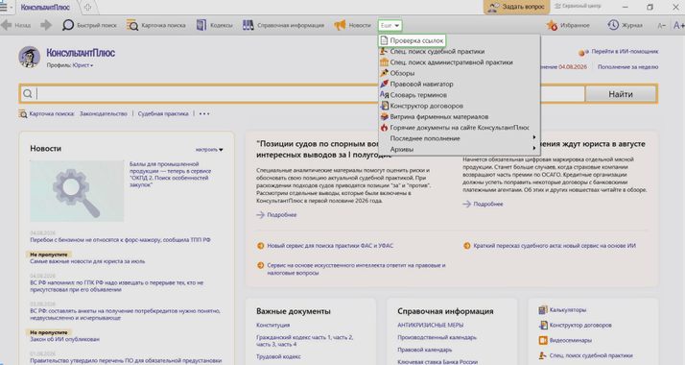Select Спец. поиск судебной практики menu item
This screenshot has width=685, height=365.
459,52
